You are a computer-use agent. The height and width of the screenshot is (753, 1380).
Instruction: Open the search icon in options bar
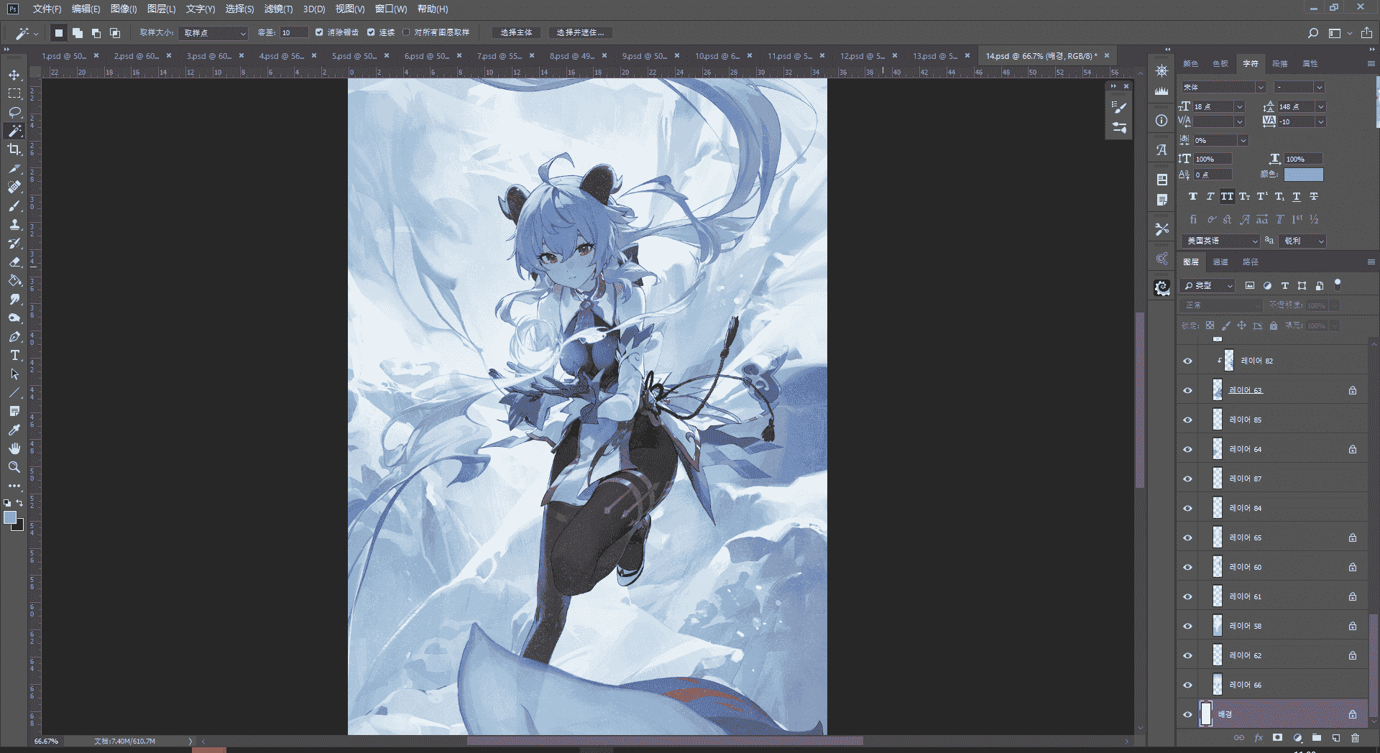click(1313, 33)
